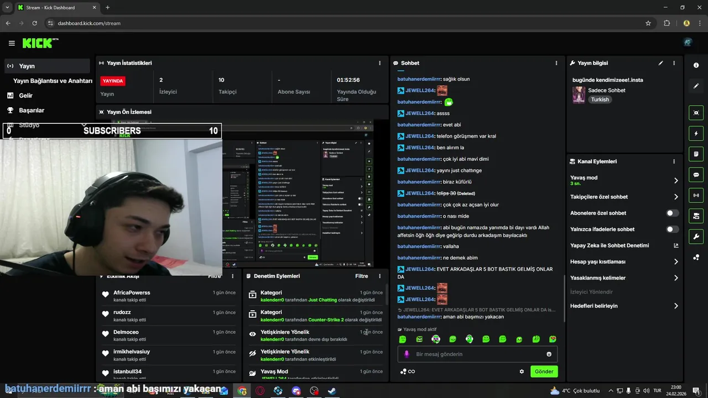Click the Yayın Ön İzlemesi preview video
Viewport: 708px width, 398px height.
tap(298, 193)
